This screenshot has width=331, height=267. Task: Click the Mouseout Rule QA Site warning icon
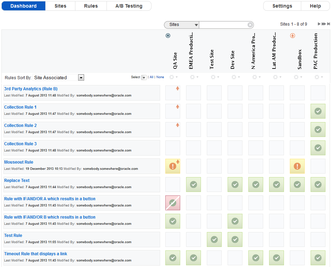pos(173,166)
